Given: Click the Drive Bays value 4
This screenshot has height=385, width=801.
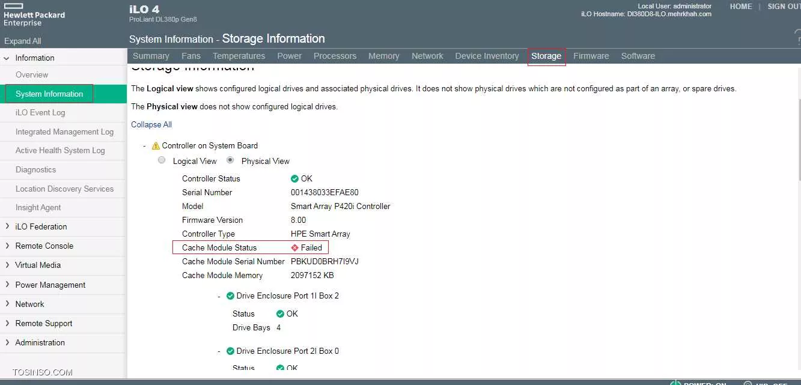Looking at the screenshot, I should (x=279, y=327).
